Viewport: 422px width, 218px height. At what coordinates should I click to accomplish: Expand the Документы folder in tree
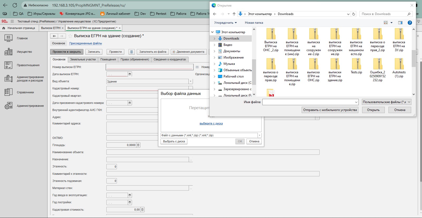point(214,51)
